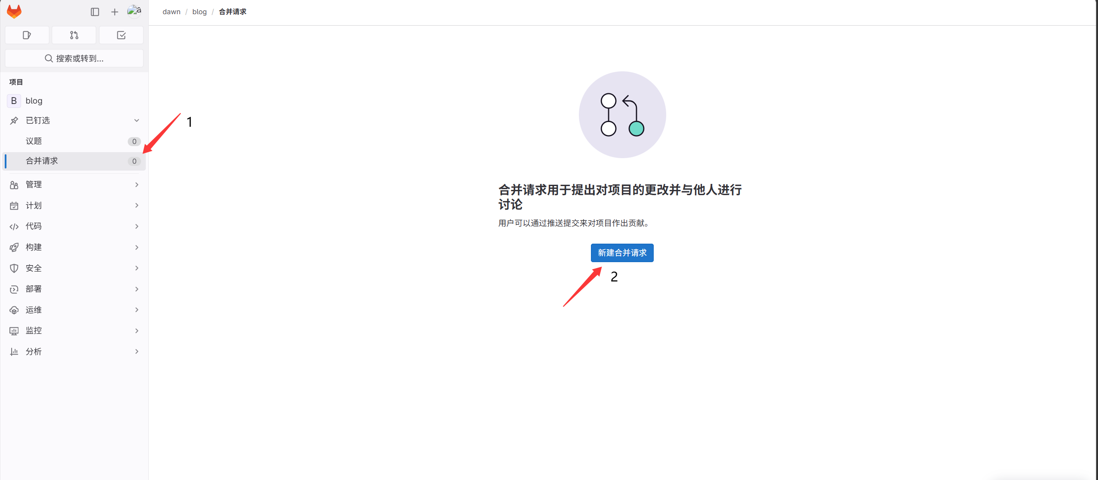The image size is (1098, 480).
Task: Expand the 构建 section chevron
Action: pyautogui.click(x=137, y=248)
